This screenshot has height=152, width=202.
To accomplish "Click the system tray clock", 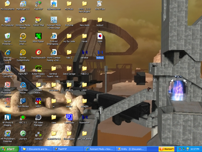I will coord(195,149).
